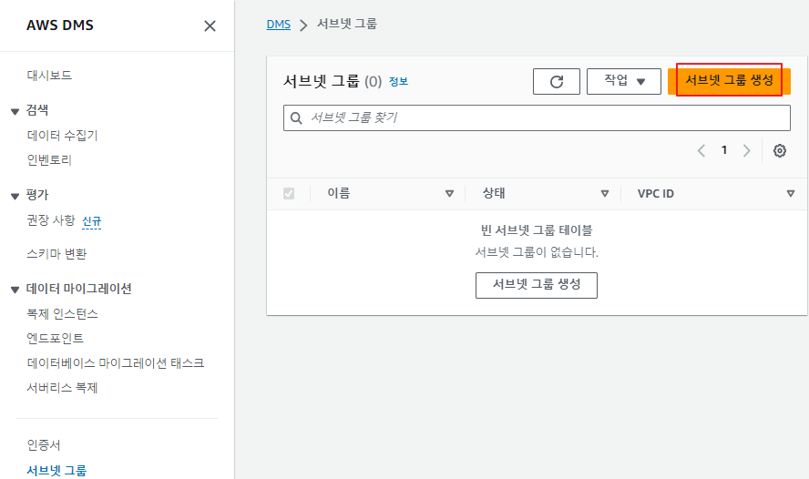This screenshot has height=479, width=809.
Task: Collapse the 검색 section
Action: click(x=15, y=111)
